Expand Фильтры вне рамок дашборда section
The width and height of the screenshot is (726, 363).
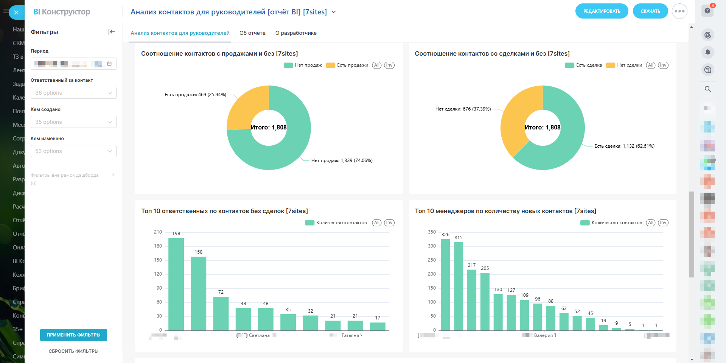tap(112, 175)
